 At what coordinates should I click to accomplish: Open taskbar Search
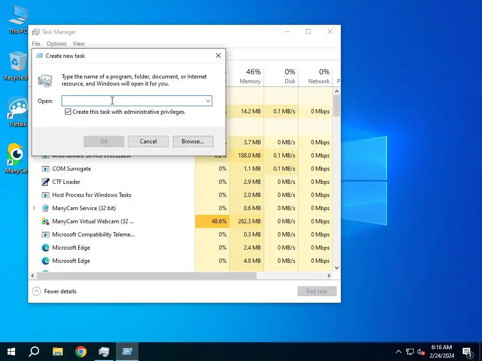pyautogui.click(x=34, y=352)
